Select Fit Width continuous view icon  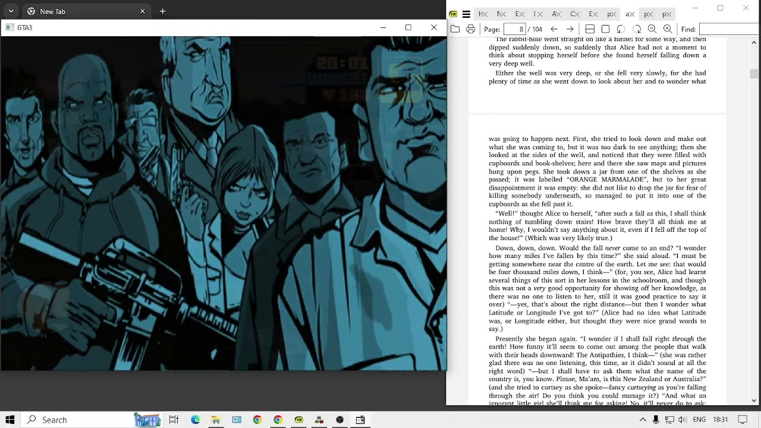tap(590, 29)
